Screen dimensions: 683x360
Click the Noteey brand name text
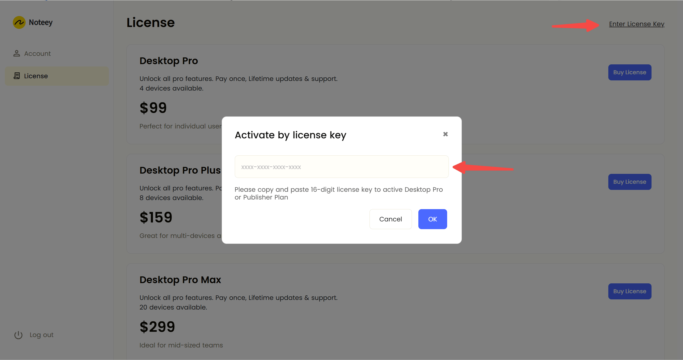pos(41,22)
